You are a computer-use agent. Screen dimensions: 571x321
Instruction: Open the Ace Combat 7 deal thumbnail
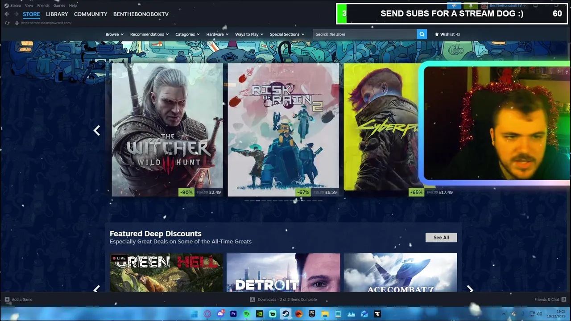point(401,272)
